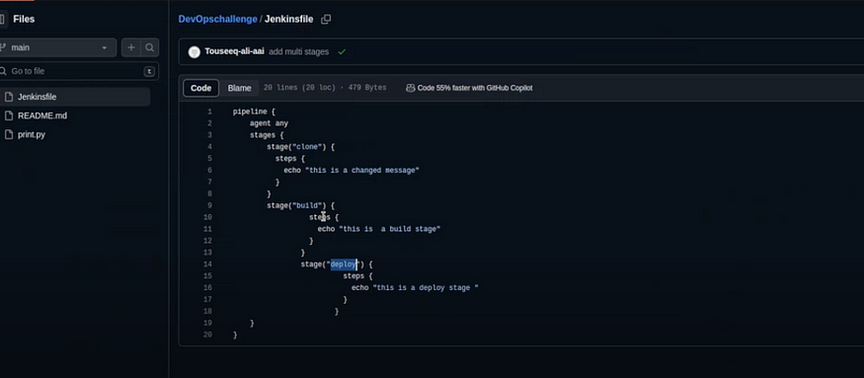The image size is (864, 378).
Task: Click the search files magnifier icon
Action: 149,47
